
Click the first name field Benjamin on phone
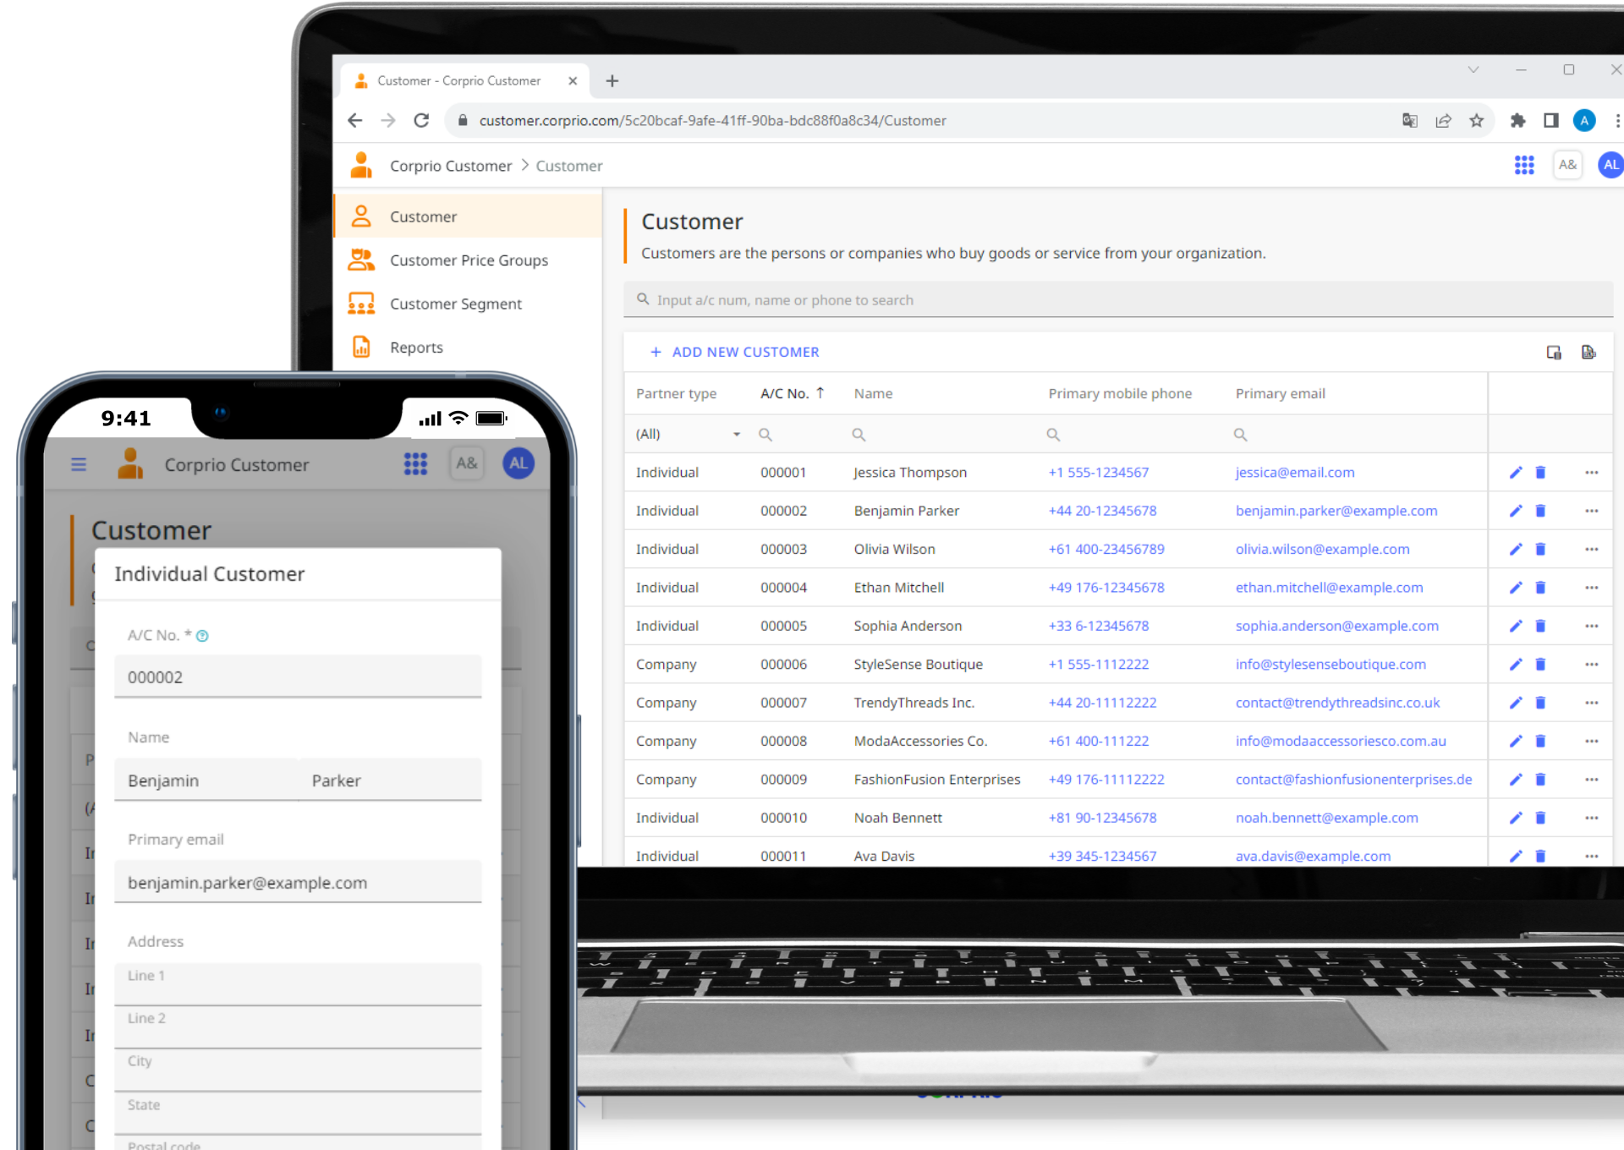206,780
